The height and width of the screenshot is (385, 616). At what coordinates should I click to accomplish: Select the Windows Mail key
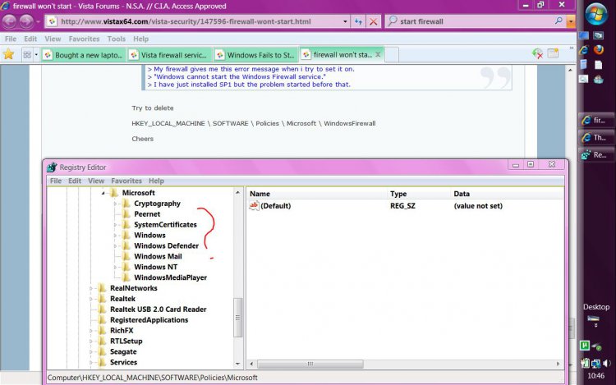[158, 257]
